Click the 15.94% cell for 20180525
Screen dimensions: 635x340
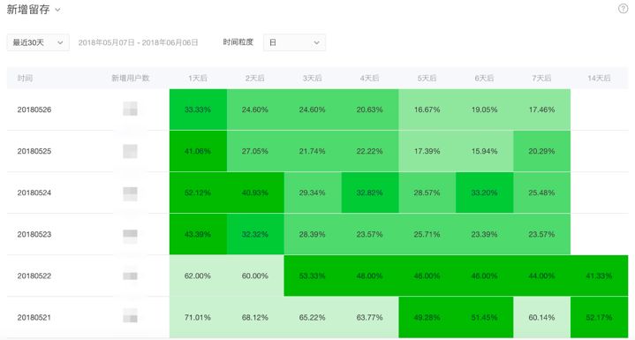click(484, 151)
